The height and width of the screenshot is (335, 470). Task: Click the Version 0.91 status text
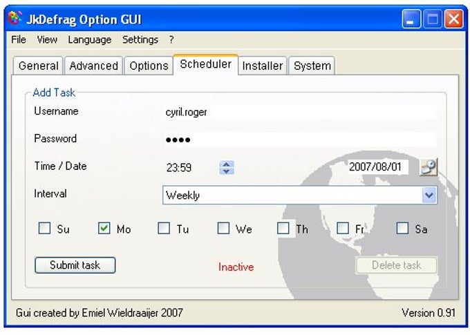[x=429, y=313]
